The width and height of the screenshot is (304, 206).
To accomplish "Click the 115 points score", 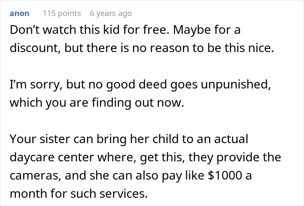I will [x=62, y=13].
